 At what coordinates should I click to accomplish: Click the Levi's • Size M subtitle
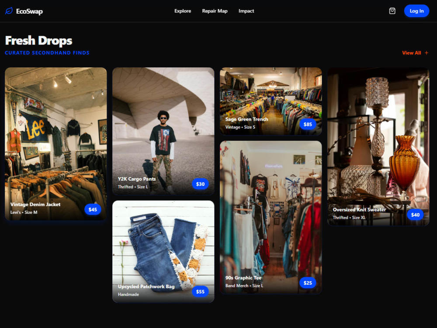pos(24,212)
